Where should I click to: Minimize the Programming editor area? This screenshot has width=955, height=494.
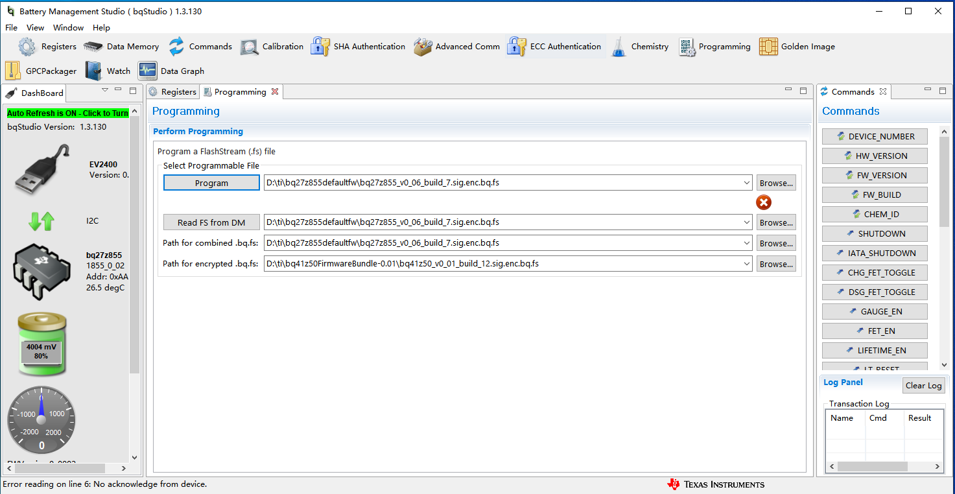point(788,90)
